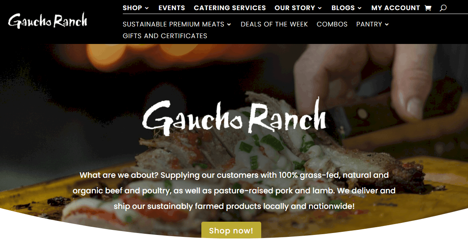Image resolution: width=468 pixels, height=240 pixels.
Task: Click the hero description paragraph text
Action: (234, 191)
